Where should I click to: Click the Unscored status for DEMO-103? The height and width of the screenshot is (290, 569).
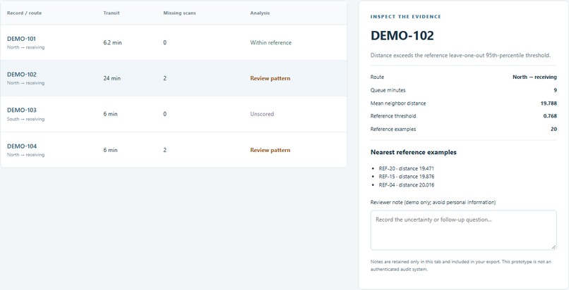(262, 114)
